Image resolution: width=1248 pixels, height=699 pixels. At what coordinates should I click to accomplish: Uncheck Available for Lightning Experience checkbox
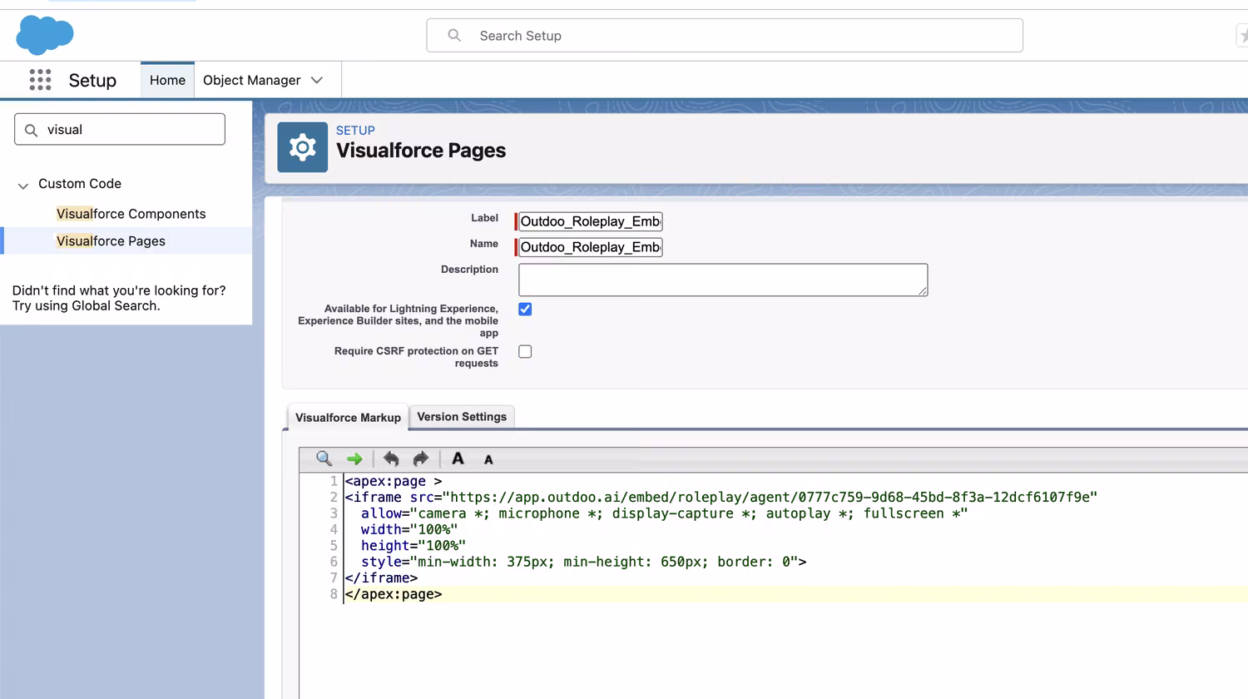(525, 309)
